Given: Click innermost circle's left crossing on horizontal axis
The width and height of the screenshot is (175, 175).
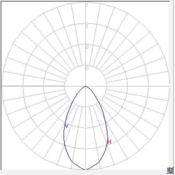Looking at the screenshot, I should [x=65, y=86].
